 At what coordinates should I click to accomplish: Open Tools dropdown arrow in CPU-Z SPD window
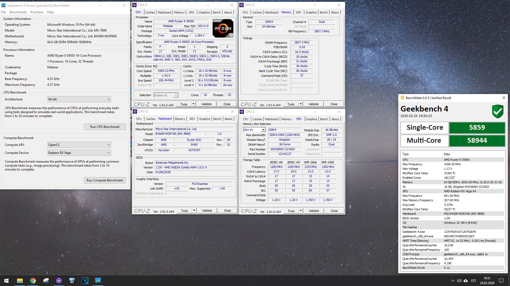[301, 211]
